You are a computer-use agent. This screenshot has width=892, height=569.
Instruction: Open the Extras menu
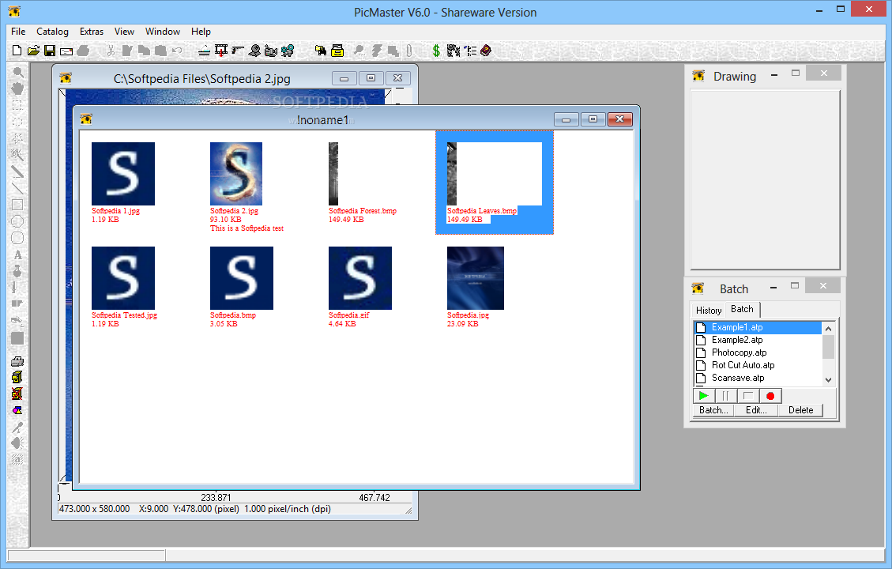point(92,32)
